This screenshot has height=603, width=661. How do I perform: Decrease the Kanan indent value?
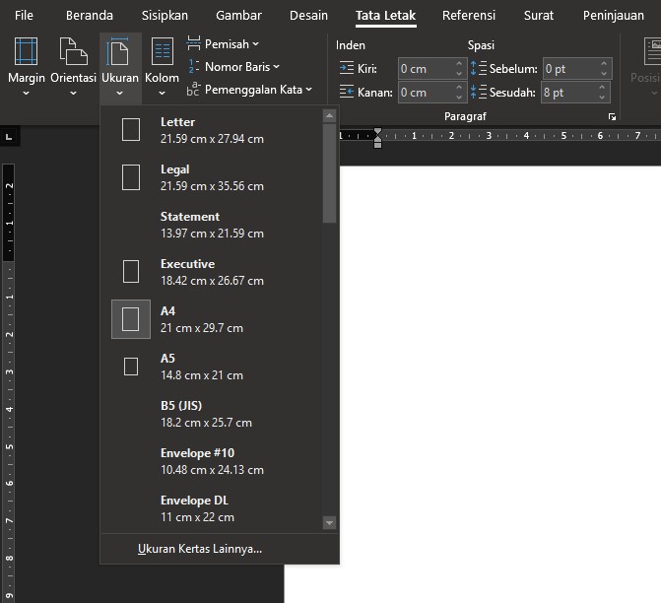click(x=459, y=98)
